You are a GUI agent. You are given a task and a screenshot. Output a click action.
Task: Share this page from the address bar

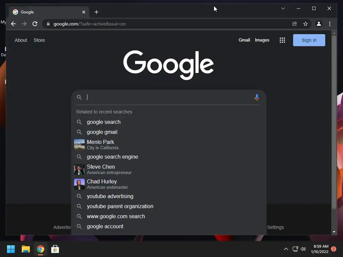295,24
